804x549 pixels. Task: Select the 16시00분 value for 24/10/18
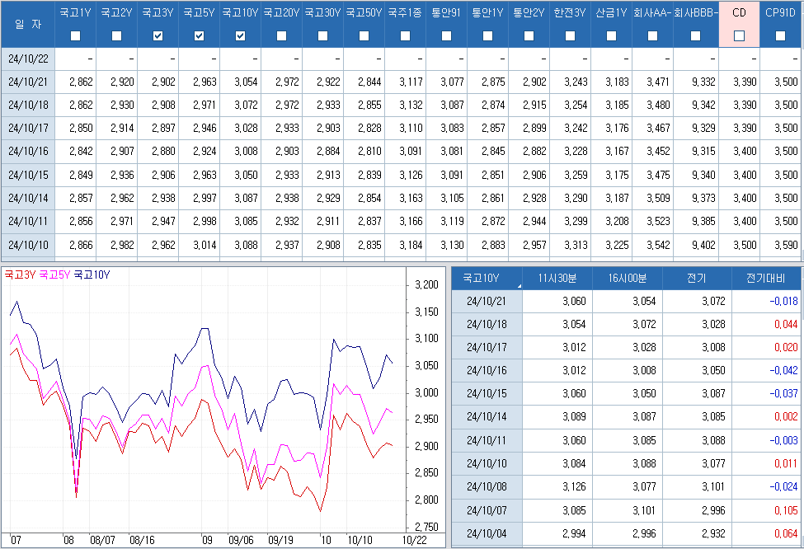pos(642,325)
